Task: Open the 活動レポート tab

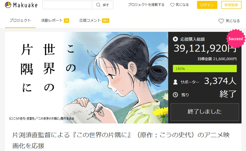Action: point(52,20)
